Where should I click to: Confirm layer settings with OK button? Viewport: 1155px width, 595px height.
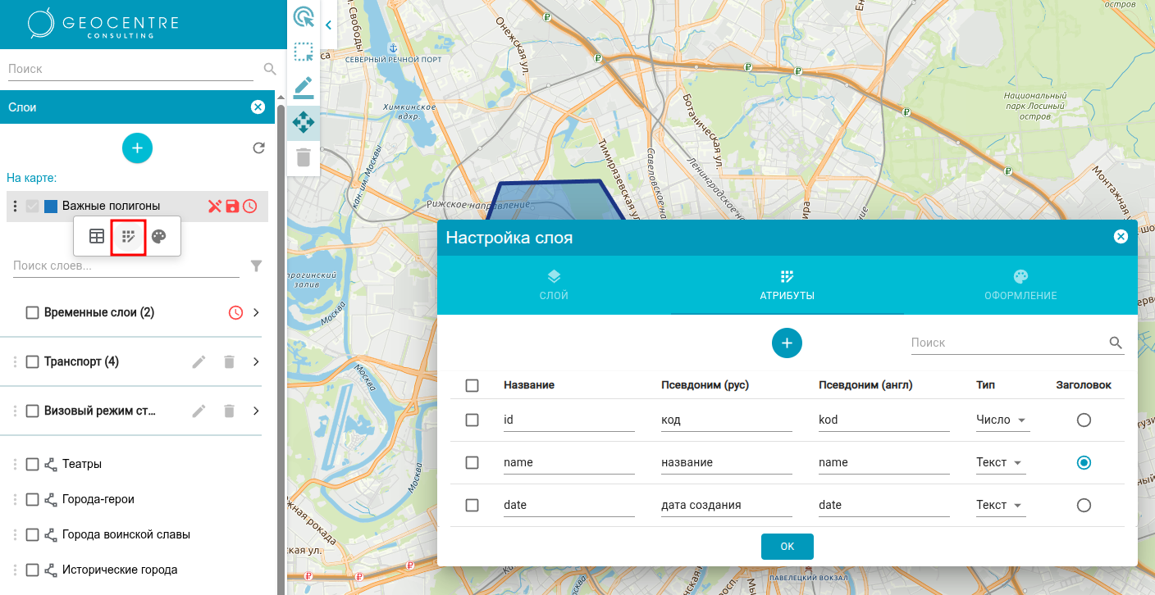(x=787, y=546)
